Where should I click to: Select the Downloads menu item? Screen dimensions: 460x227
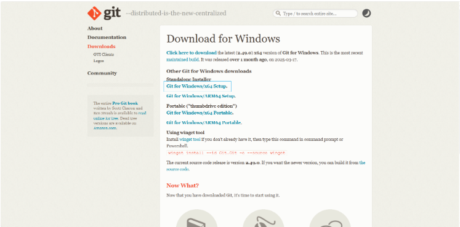[x=101, y=46]
